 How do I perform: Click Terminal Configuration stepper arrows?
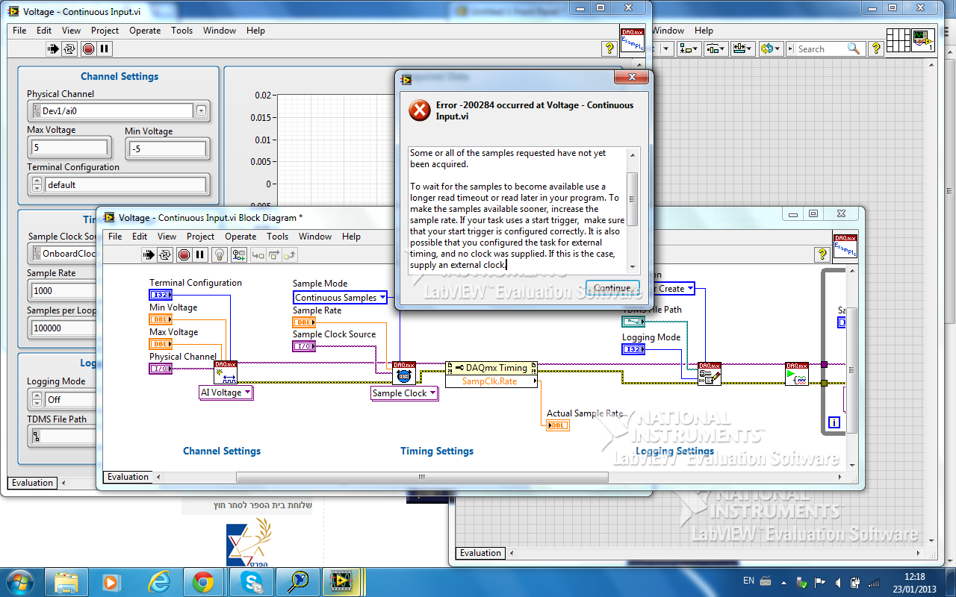(x=35, y=185)
